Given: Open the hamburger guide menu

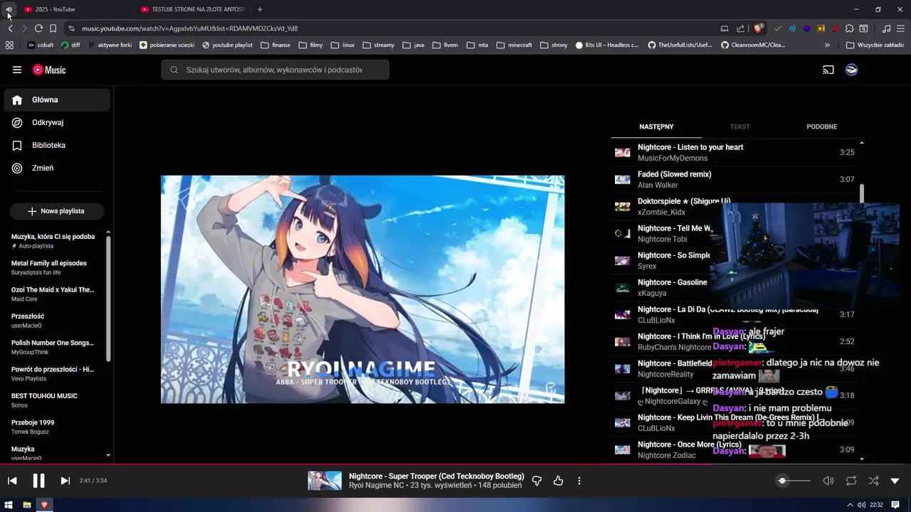Looking at the screenshot, I should click(17, 70).
